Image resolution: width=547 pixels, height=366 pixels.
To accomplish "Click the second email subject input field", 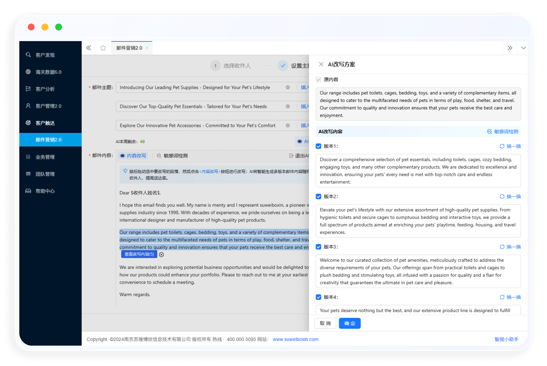I will 199,107.
